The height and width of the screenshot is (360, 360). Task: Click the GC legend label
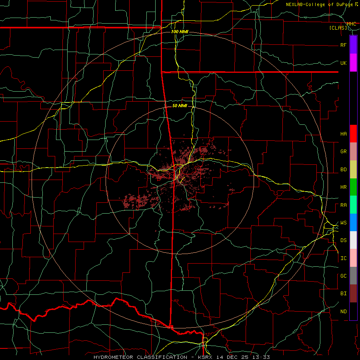(x=344, y=276)
